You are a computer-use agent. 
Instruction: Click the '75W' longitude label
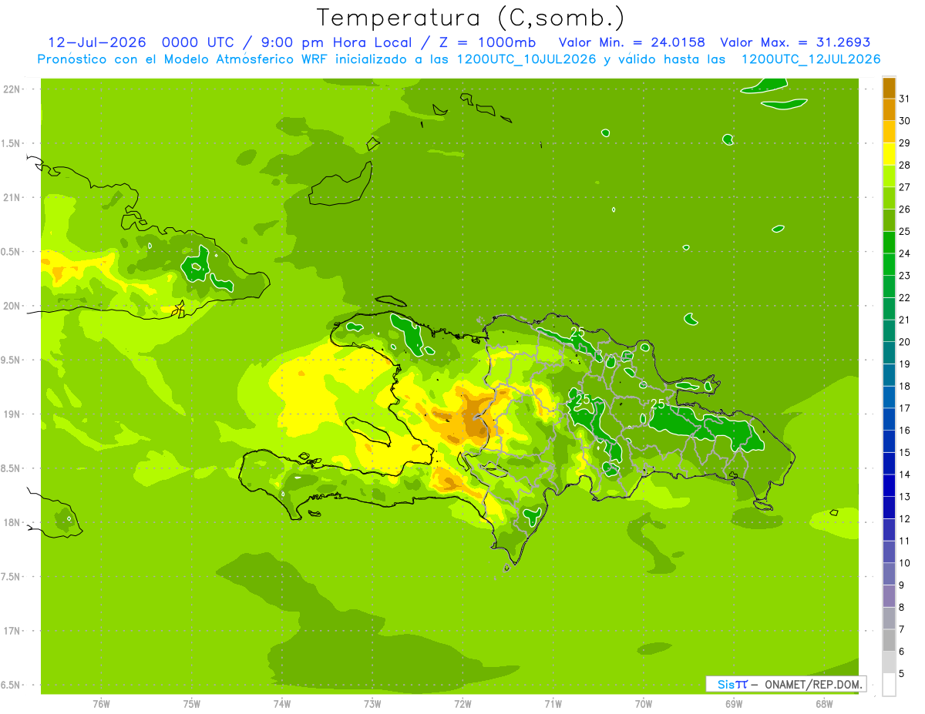pos(192,704)
